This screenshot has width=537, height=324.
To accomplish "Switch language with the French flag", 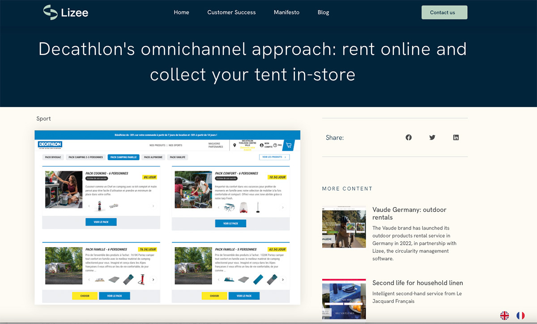I will coord(520,315).
